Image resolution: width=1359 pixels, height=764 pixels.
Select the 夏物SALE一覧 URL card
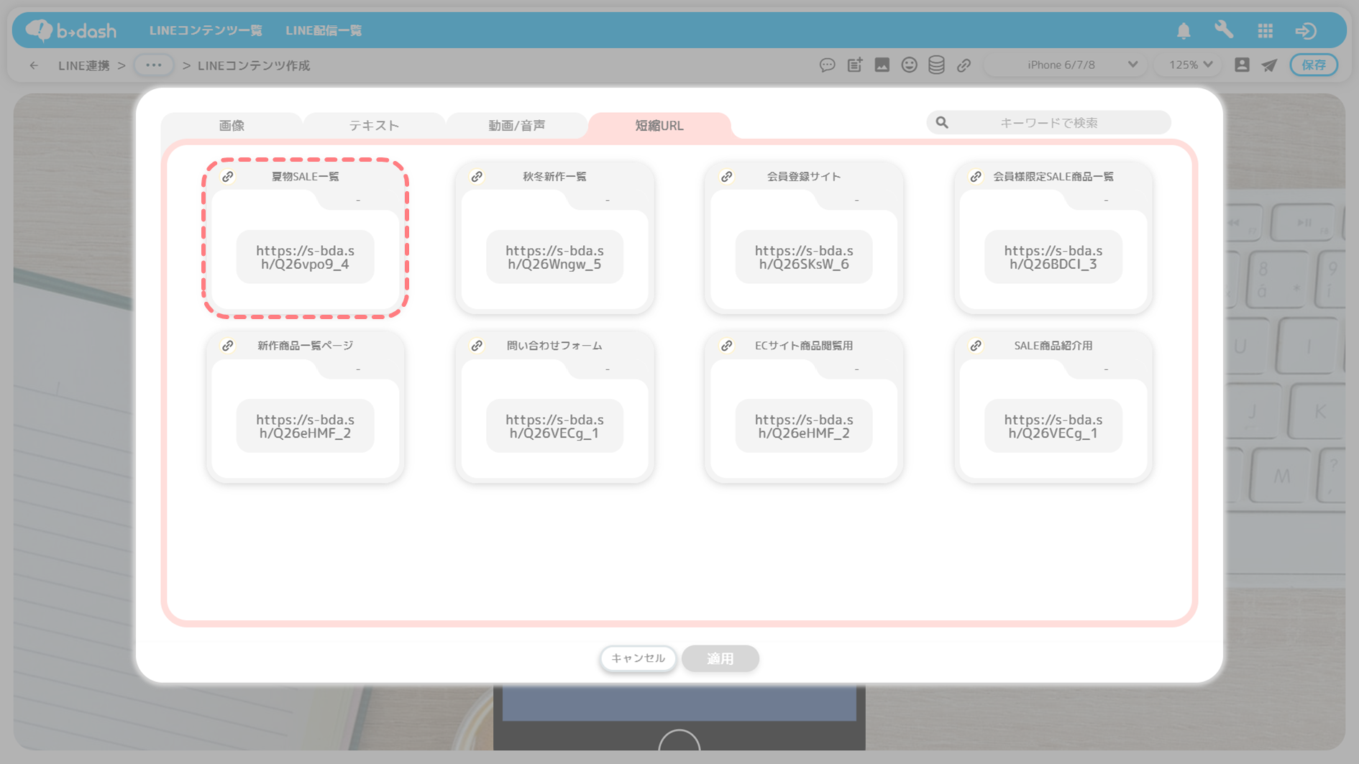point(306,238)
